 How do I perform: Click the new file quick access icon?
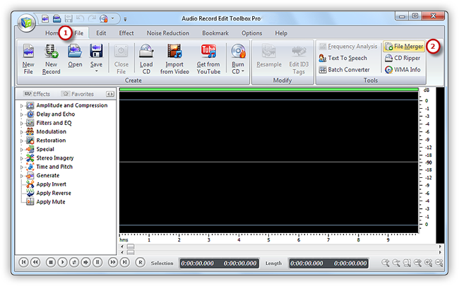click(45, 19)
